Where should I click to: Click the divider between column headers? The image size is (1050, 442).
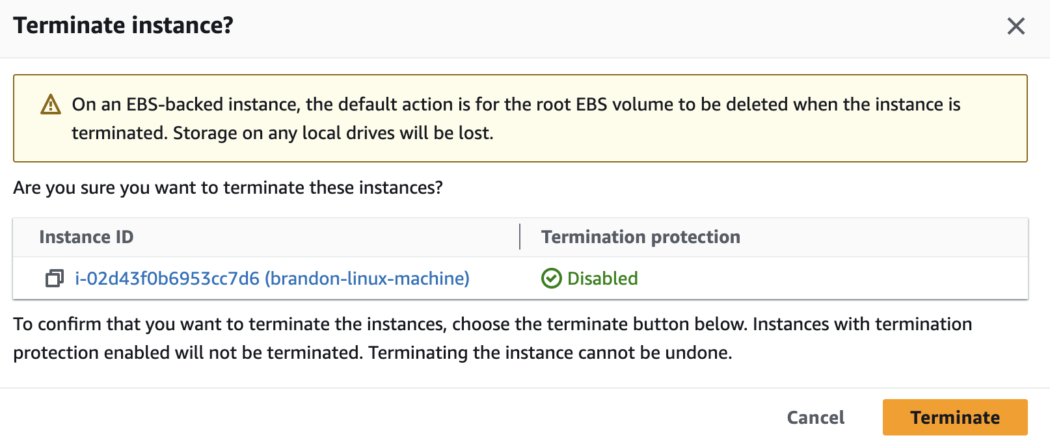[520, 237]
